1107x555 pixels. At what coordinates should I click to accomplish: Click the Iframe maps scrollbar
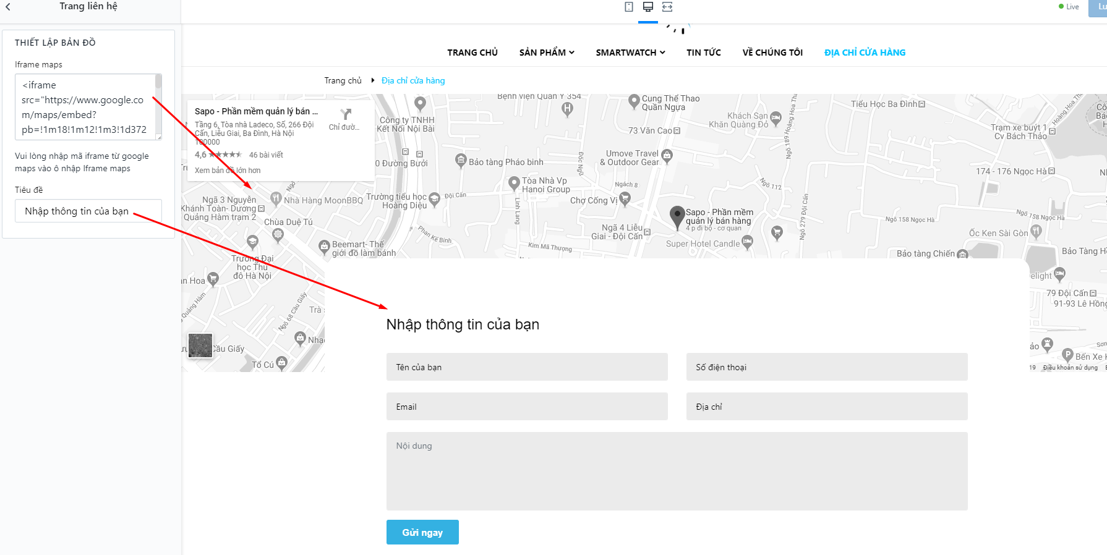click(x=158, y=106)
